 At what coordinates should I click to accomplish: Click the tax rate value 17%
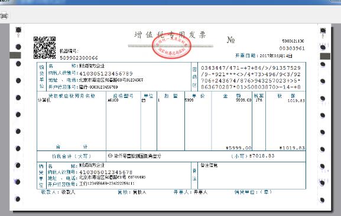(259, 100)
